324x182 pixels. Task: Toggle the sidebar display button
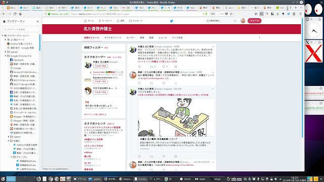[x=261, y=14]
